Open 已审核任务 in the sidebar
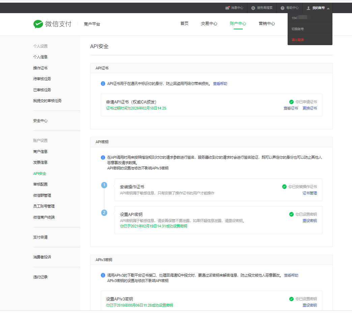Screen dimensions: 352x316 pyautogui.click(x=42, y=90)
